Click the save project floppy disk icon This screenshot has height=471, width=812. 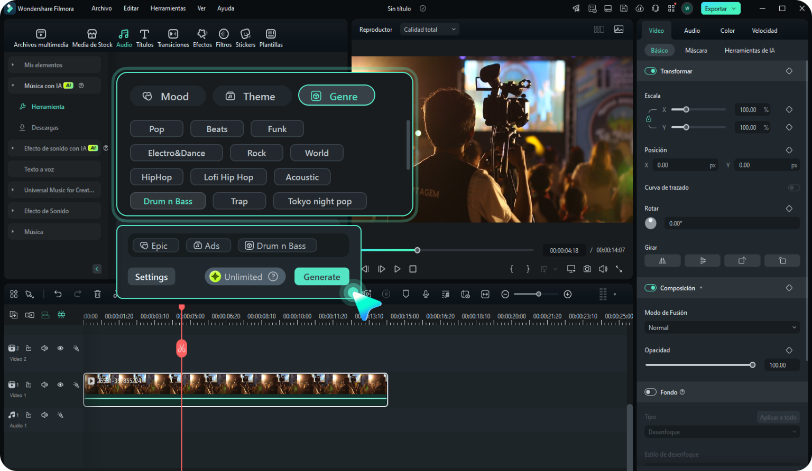(x=624, y=8)
